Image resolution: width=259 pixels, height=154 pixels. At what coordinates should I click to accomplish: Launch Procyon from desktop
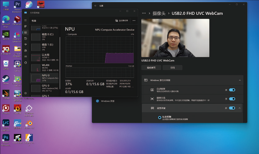(x=6, y=109)
